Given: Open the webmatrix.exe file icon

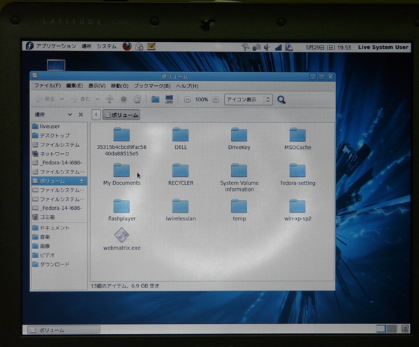Looking at the screenshot, I should point(122,235).
